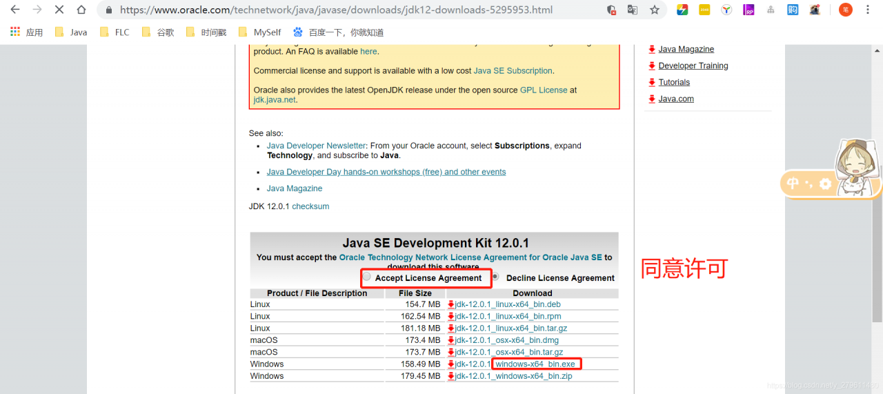Click the red download arrow beside windows zip
Image resolution: width=883 pixels, height=394 pixels.
click(451, 376)
